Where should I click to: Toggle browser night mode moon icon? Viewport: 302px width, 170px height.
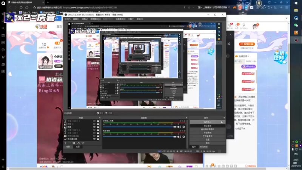click(276, 7)
